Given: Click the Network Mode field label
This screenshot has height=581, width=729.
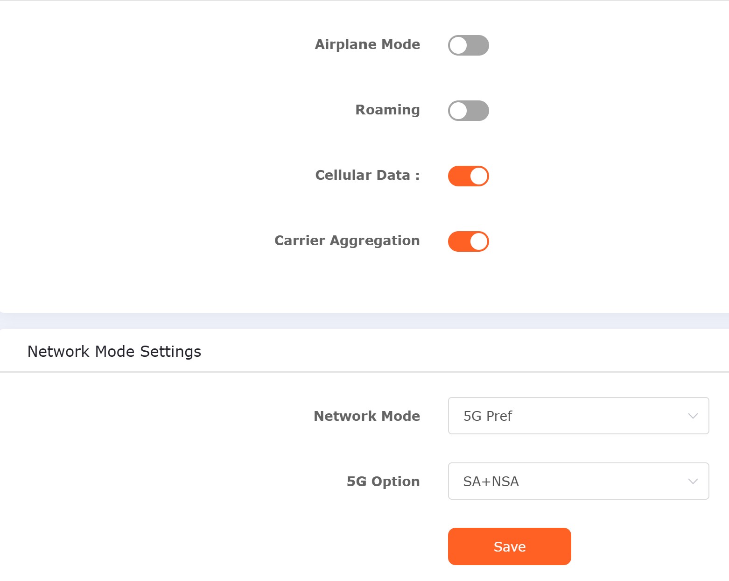Looking at the screenshot, I should tap(367, 416).
